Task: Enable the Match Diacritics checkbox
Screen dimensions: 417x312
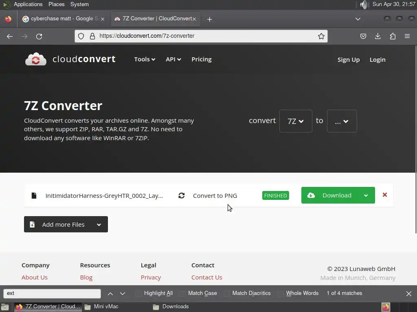Action: pyautogui.click(x=226, y=293)
